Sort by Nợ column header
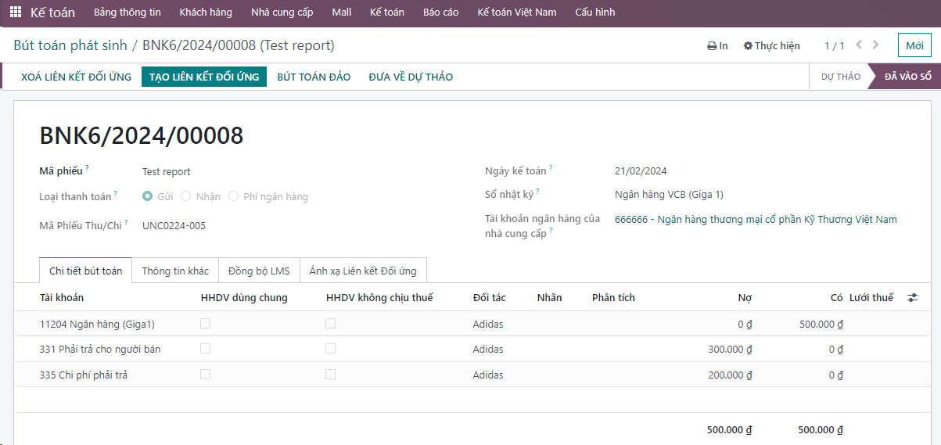The width and height of the screenshot is (941, 445). point(745,297)
